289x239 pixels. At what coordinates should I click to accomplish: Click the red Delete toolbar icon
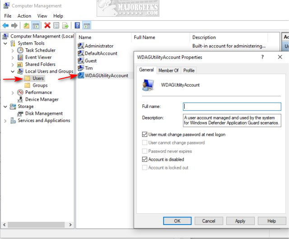[x=47, y=25]
